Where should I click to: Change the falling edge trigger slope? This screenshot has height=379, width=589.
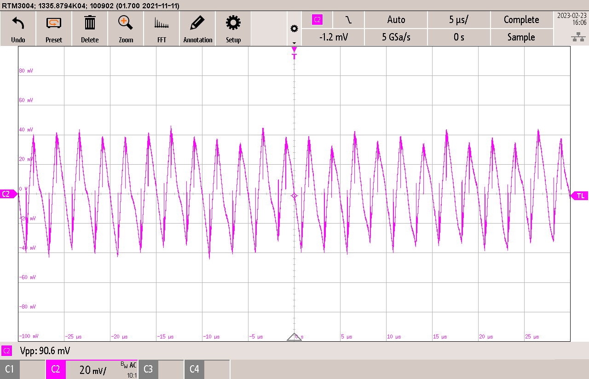pyautogui.click(x=348, y=20)
